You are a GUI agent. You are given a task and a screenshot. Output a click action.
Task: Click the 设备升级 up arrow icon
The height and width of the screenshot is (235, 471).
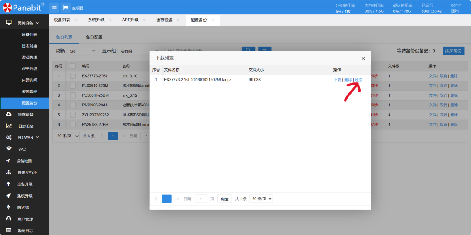click(8, 184)
